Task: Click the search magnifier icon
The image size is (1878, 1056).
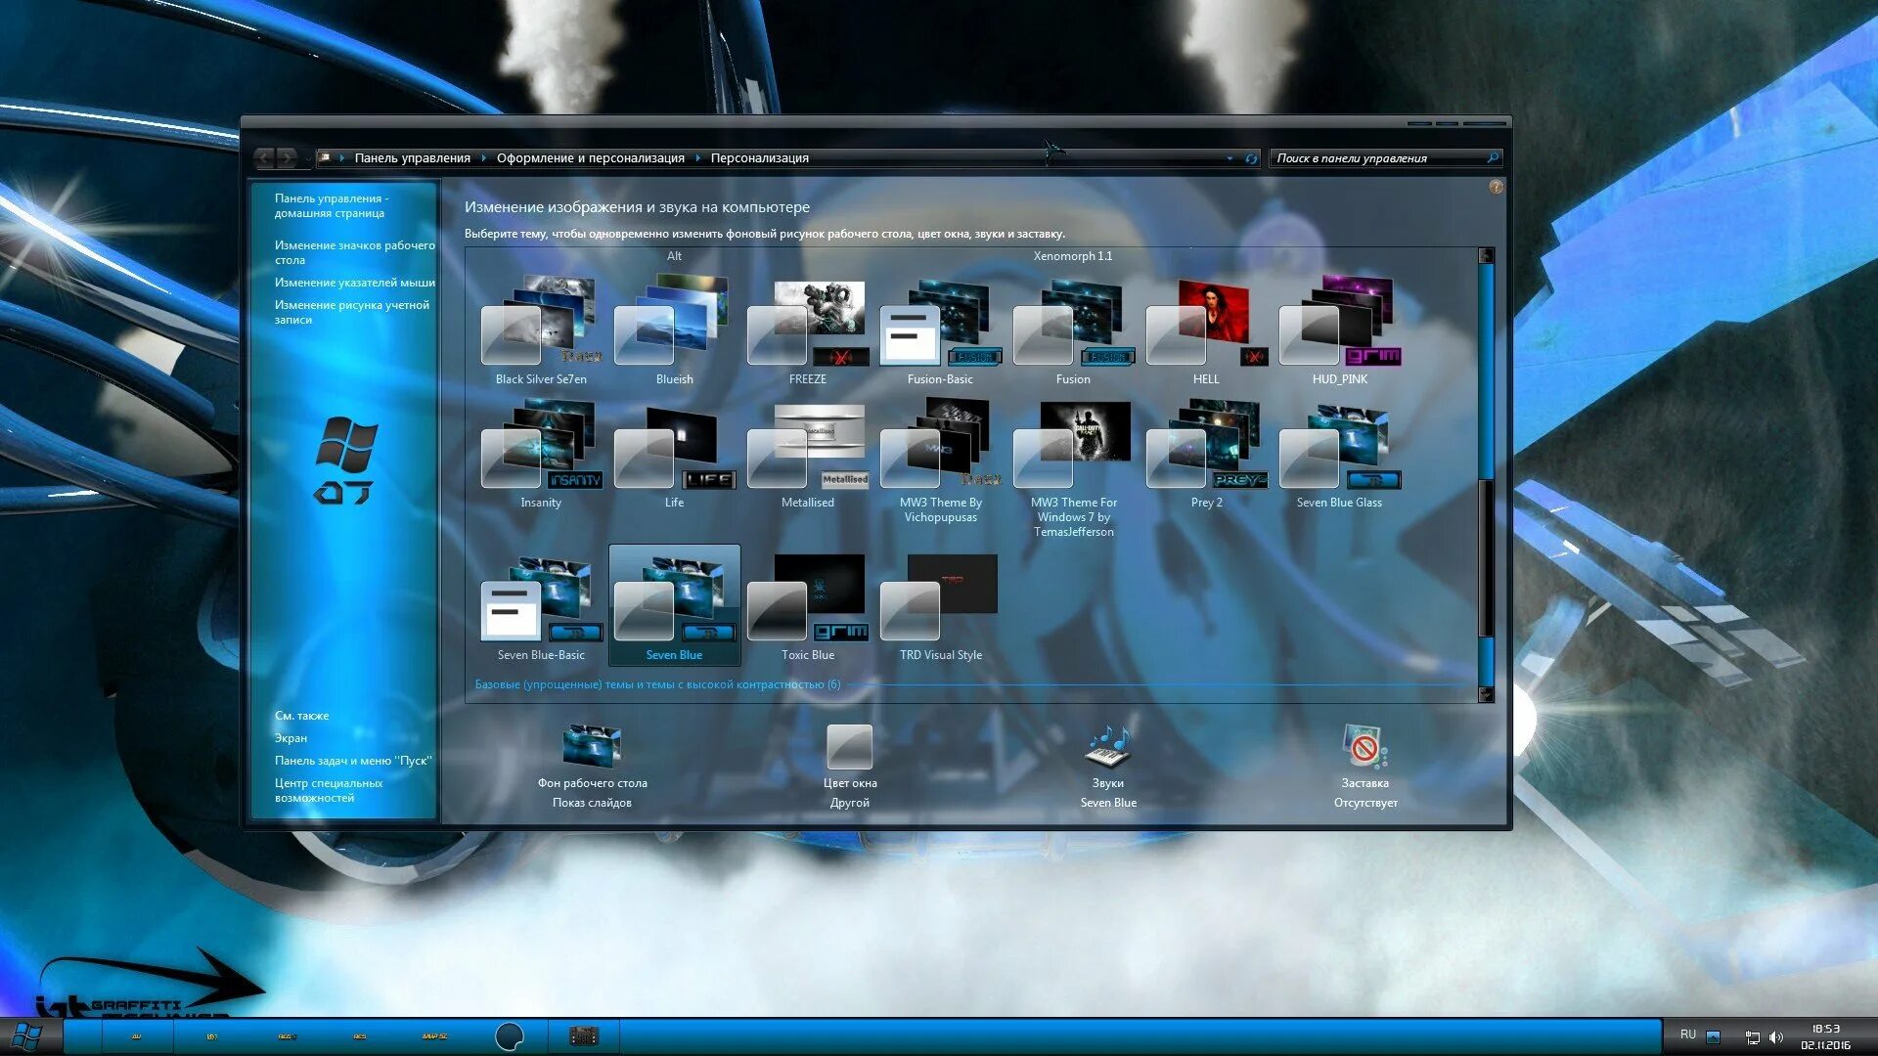Action: [x=1492, y=157]
